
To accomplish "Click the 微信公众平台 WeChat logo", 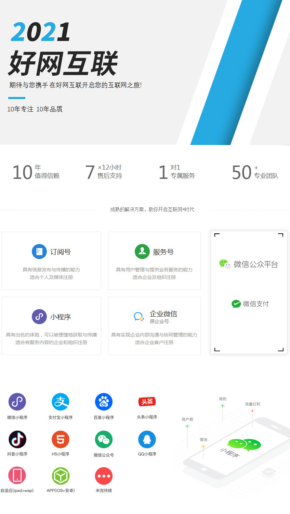I will pos(225,264).
